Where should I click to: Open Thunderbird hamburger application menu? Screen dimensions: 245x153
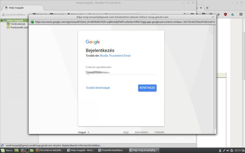tap(192, 14)
